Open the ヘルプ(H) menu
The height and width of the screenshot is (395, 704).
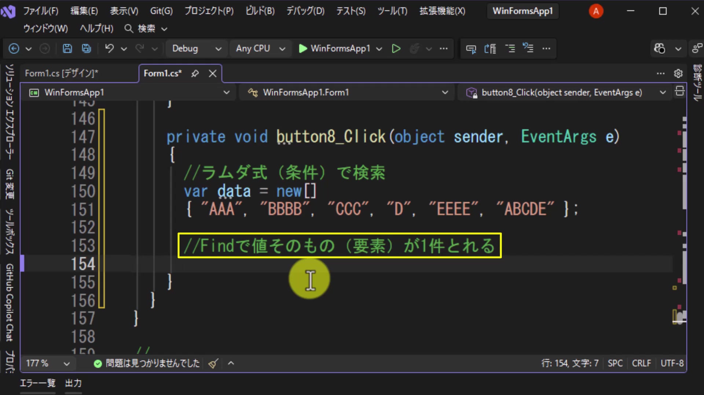pos(97,28)
